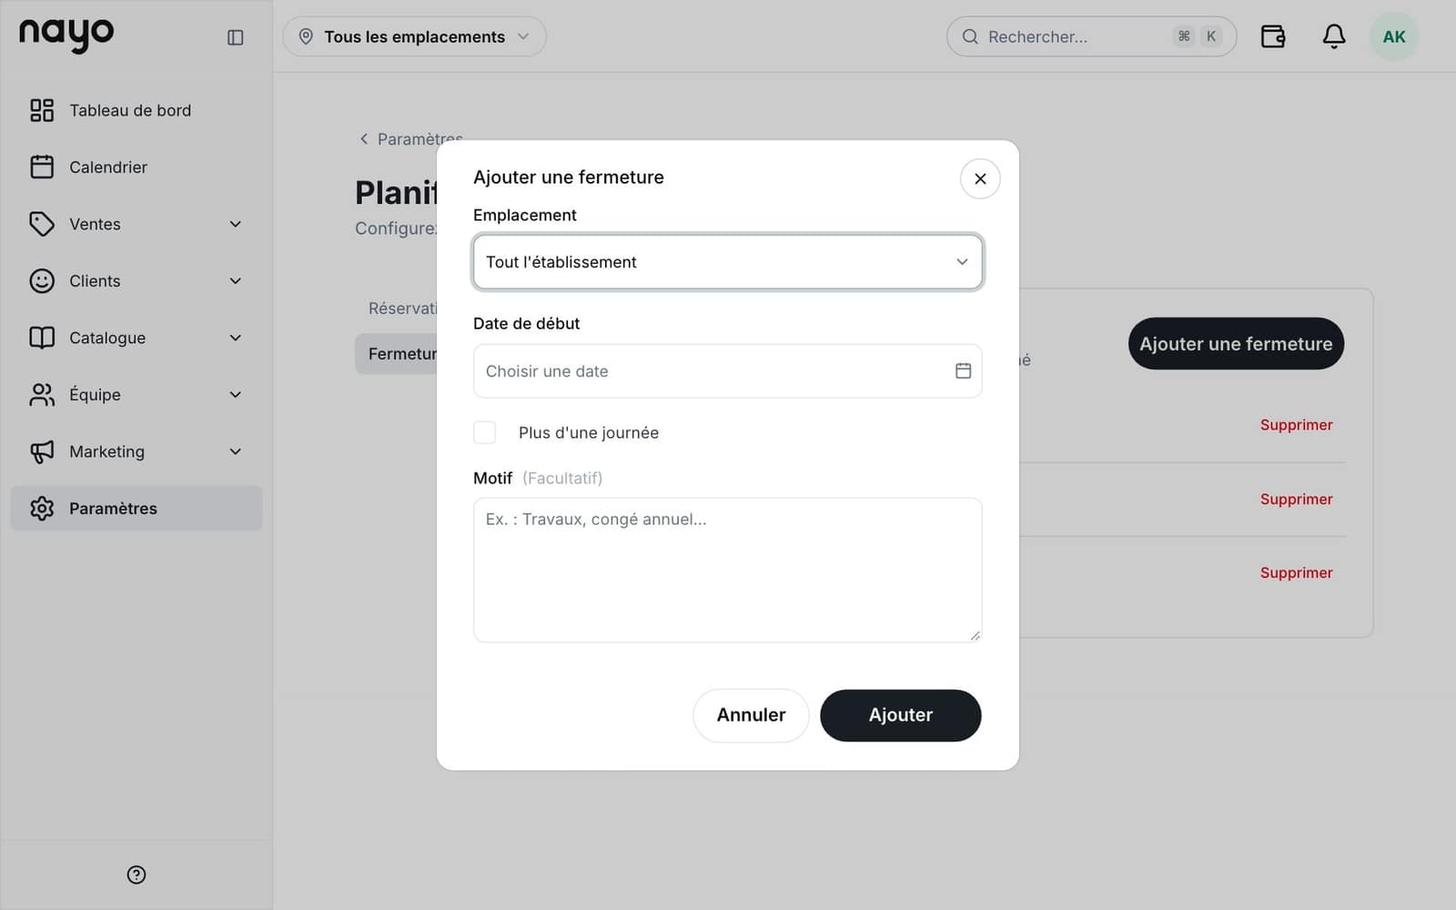Open Tous les emplacements selector

415,36
